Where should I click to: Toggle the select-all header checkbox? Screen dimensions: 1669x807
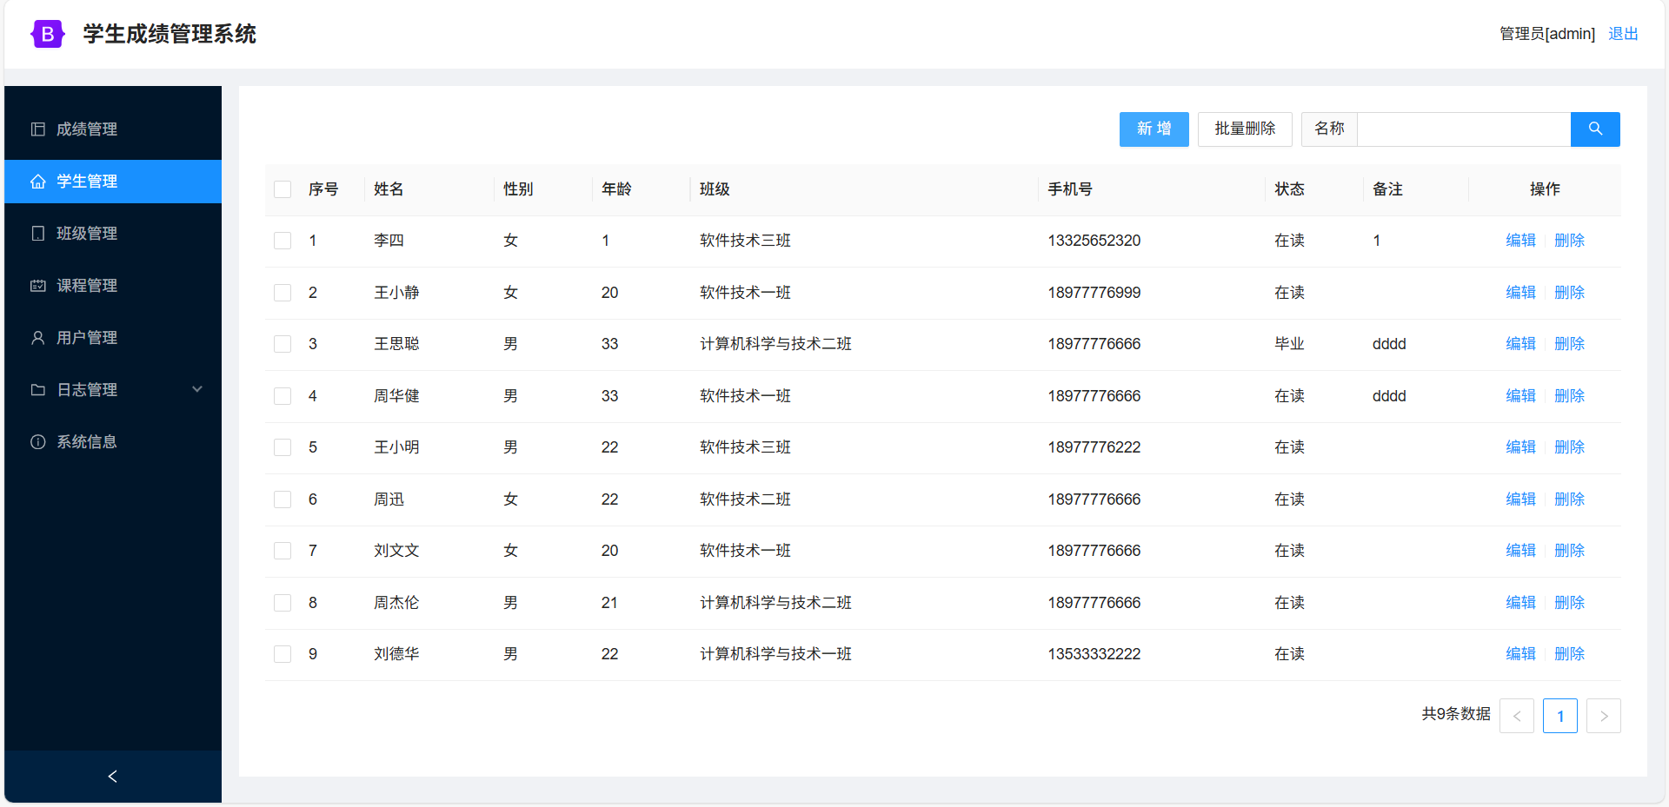283,189
